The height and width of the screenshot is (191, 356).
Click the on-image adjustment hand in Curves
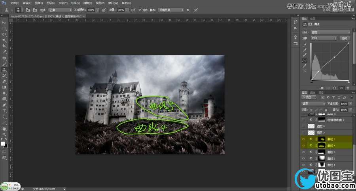[305, 38]
